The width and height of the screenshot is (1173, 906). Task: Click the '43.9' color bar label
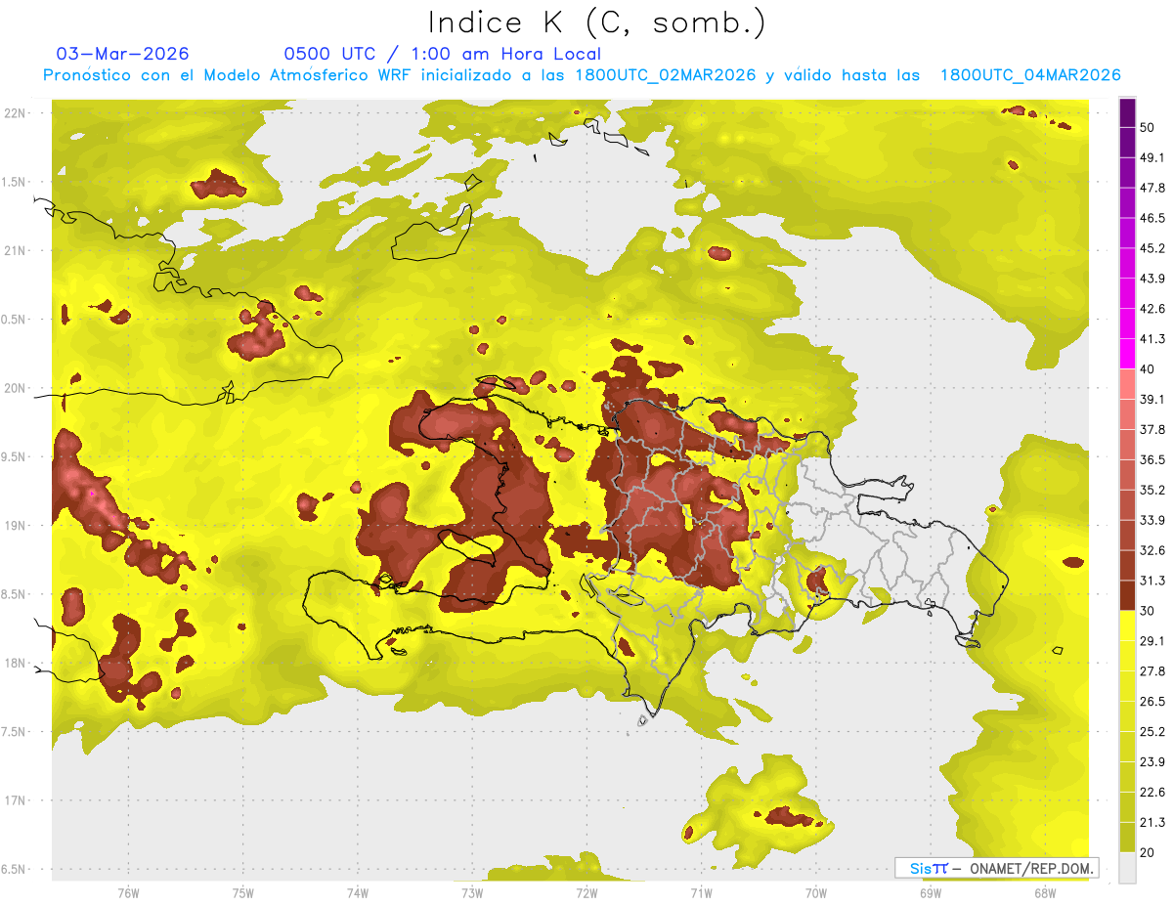point(1152,280)
